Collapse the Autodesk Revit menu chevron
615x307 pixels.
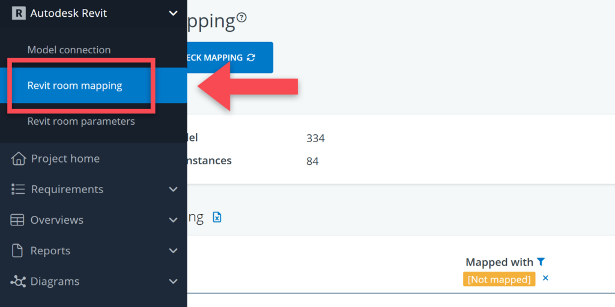click(x=173, y=13)
